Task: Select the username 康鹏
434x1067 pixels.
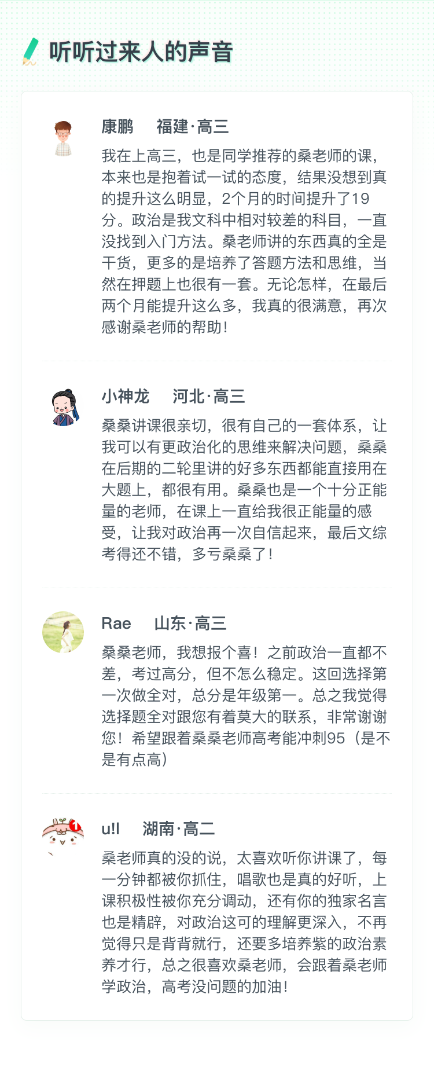Action: [x=117, y=126]
